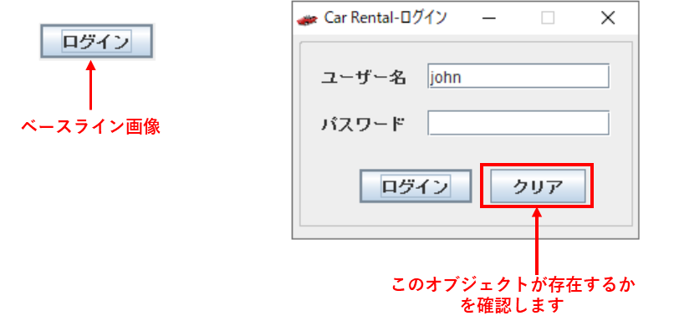This screenshot has height=326, width=674.
Task: Click the Car Rental-ログイン window title text
Action: coord(386,18)
